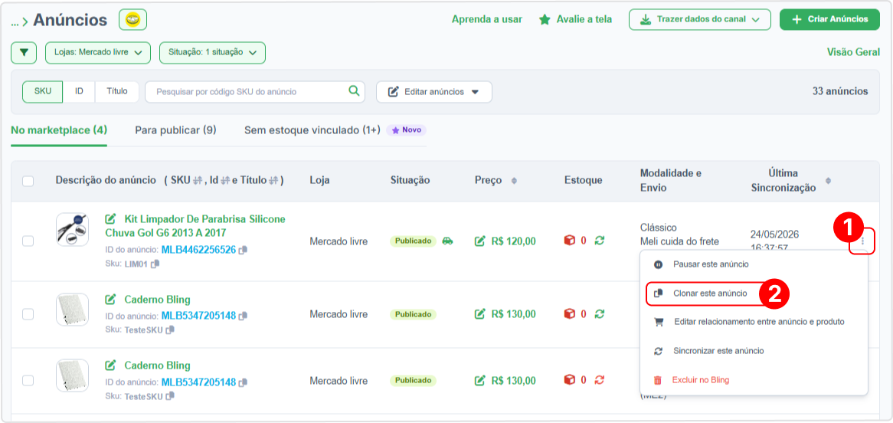Click the R$ 120,00 price value

514,241
